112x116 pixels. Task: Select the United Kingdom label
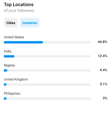pos(16,79)
